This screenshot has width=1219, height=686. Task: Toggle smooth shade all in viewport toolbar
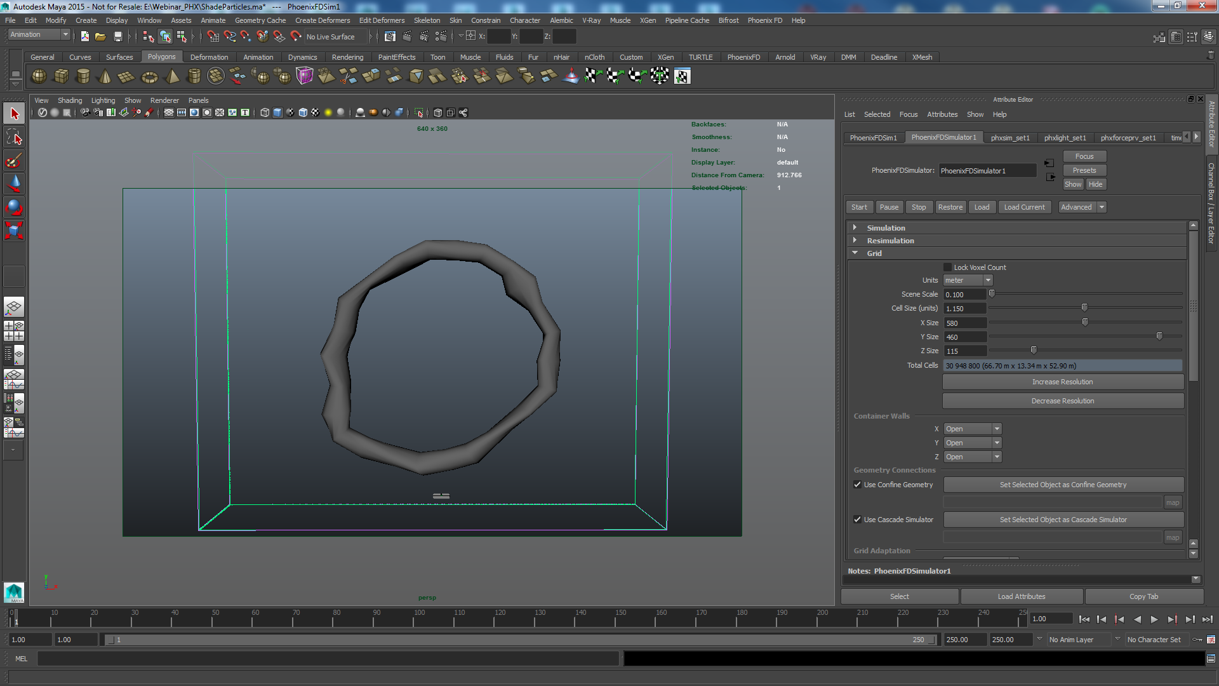pos(277,112)
